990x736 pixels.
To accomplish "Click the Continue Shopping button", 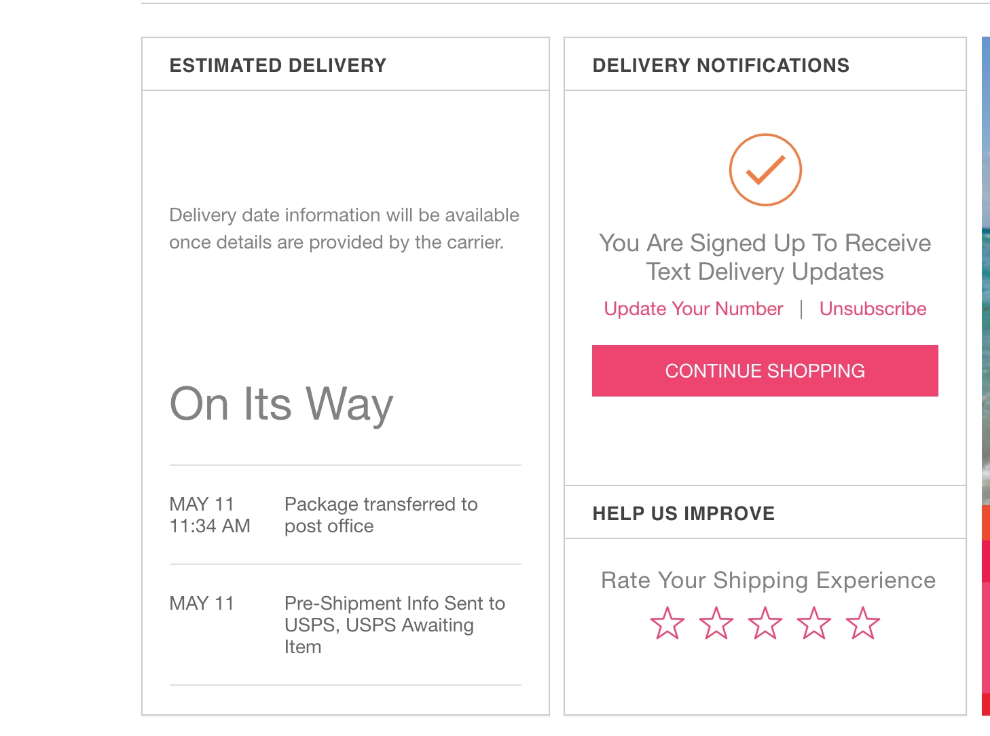I will coord(765,371).
